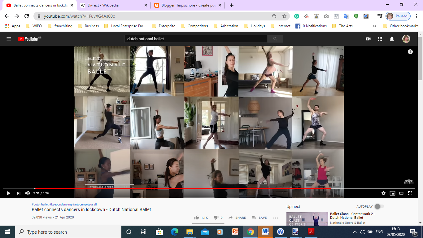
Task: Click the SHARE button
Action: 237,218
